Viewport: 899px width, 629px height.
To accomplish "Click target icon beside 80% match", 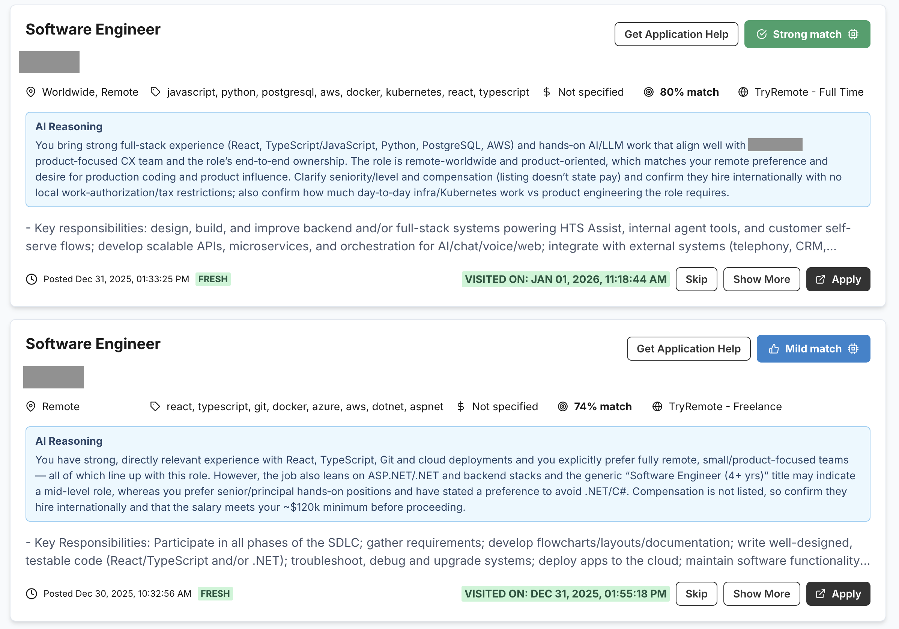I will coord(648,92).
